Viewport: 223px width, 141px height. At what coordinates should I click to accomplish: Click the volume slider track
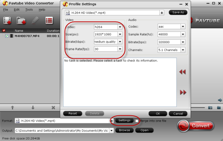point(198,108)
